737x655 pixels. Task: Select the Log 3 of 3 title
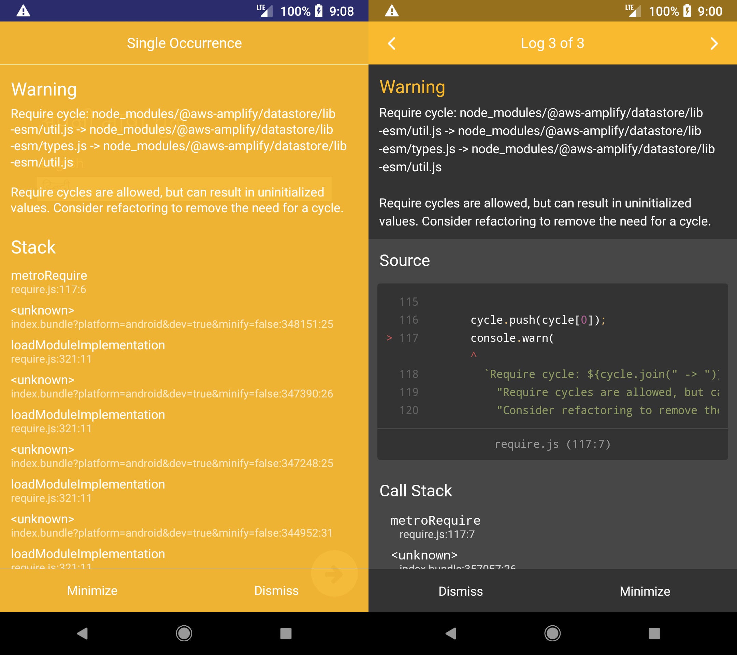[x=553, y=43]
